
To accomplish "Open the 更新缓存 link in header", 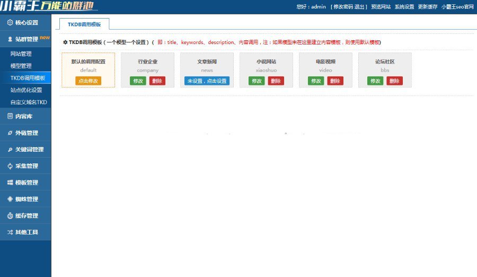I will click(427, 7).
